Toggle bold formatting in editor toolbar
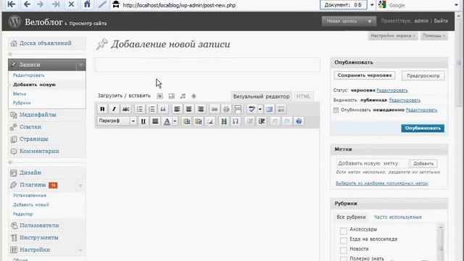Image resolution: width=464 pixels, height=261 pixels. click(102, 109)
